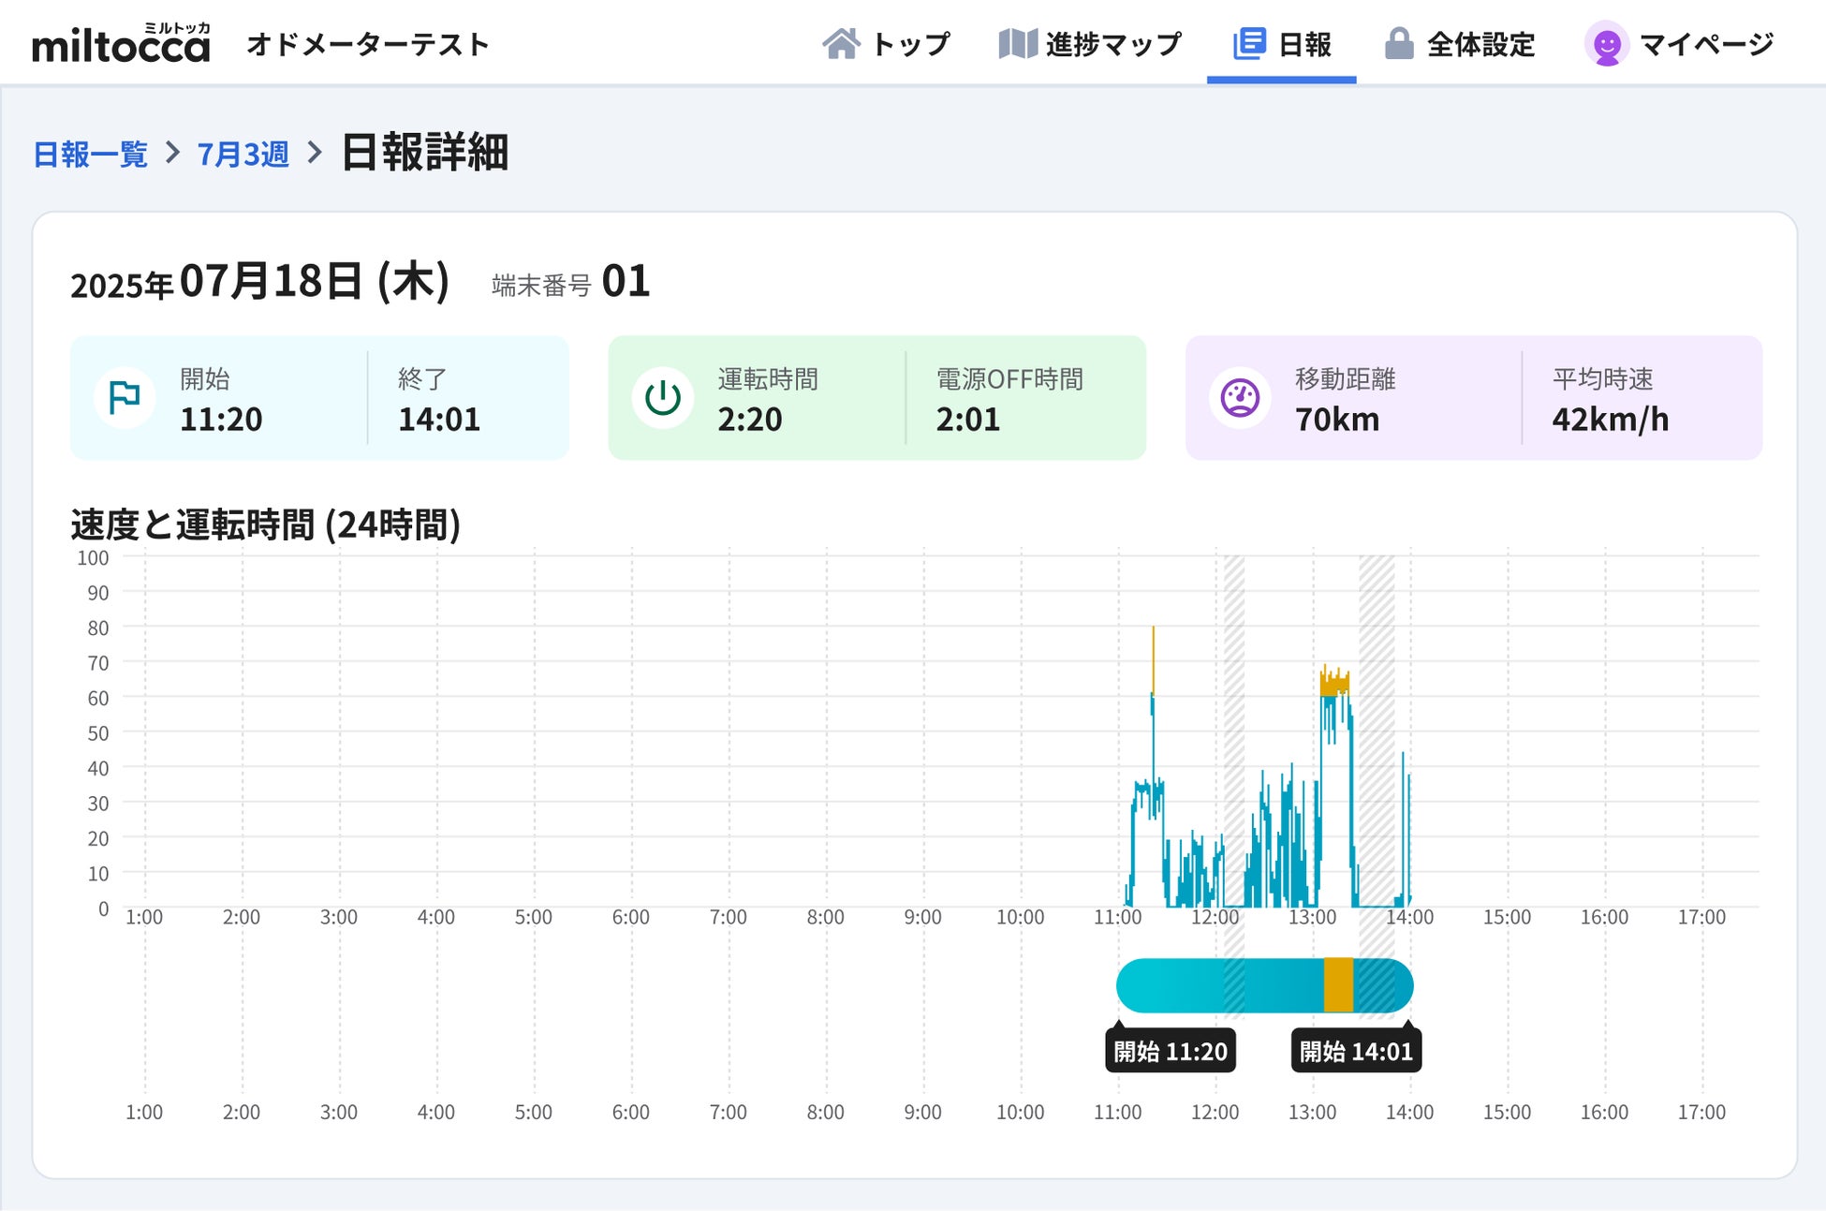Click the map icon beside 進捗マップ
This screenshot has height=1211, width=1826.
click(1018, 44)
